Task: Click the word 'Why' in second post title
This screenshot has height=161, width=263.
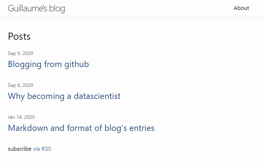Action: pos(15,96)
